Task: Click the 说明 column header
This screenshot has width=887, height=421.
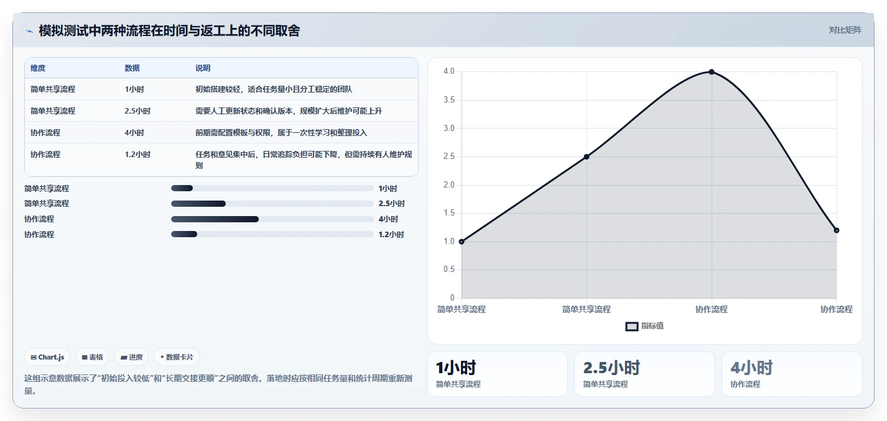Action: pyautogui.click(x=203, y=68)
